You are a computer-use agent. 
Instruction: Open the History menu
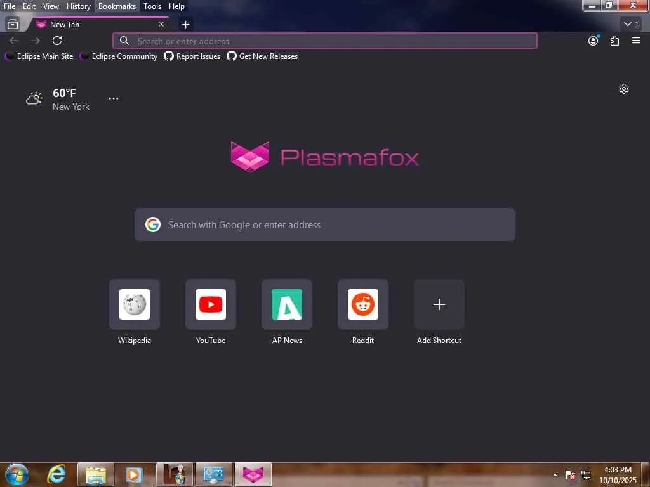78,6
